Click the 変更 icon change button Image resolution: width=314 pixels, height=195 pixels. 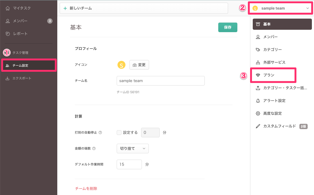coord(139,65)
